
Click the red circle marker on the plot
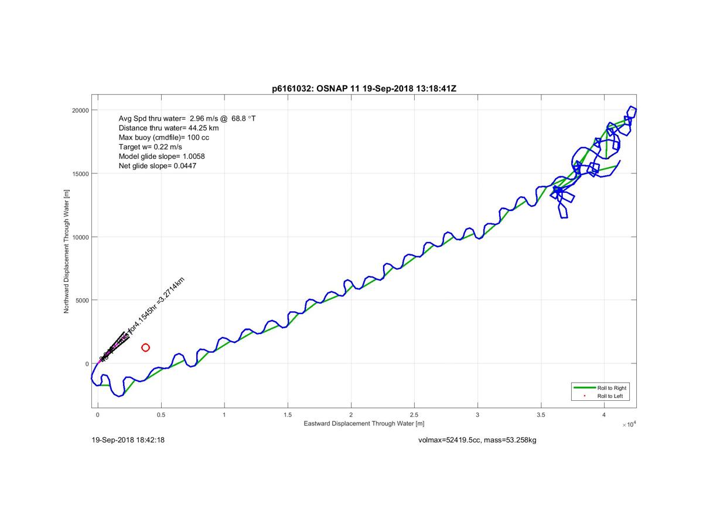(x=145, y=348)
